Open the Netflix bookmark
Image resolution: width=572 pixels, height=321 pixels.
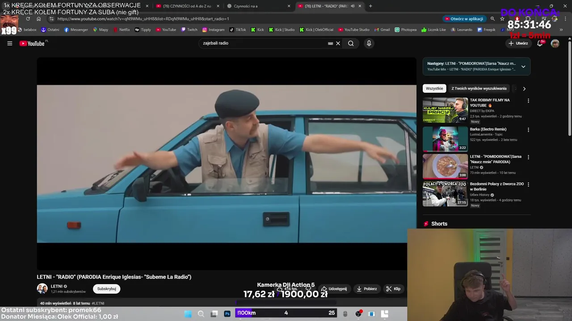122,30
